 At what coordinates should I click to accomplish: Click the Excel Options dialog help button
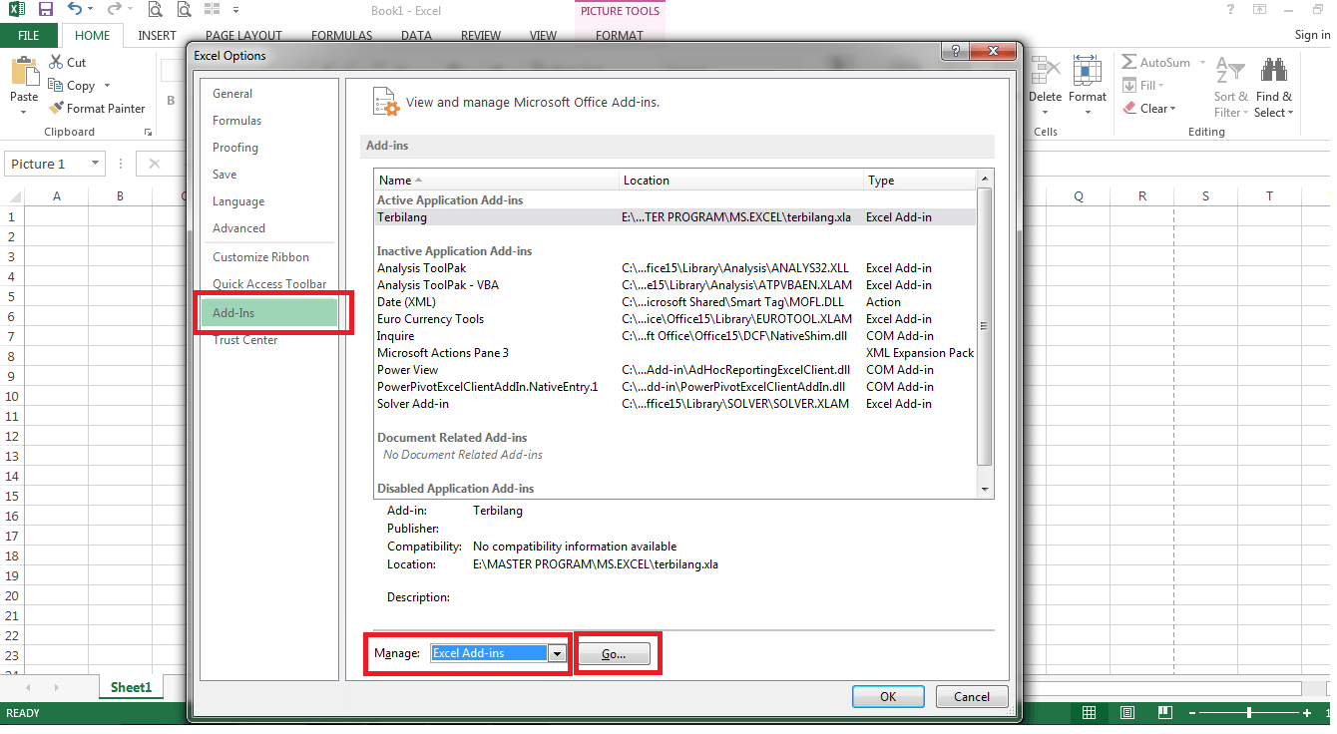[x=955, y=51]
